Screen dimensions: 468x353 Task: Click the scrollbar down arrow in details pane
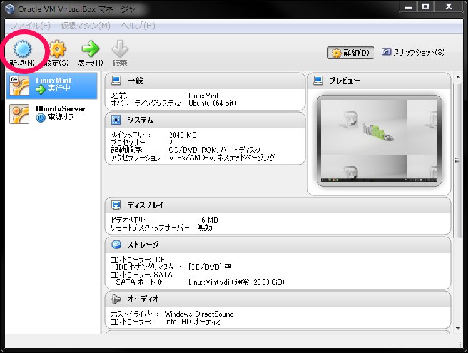458,329
